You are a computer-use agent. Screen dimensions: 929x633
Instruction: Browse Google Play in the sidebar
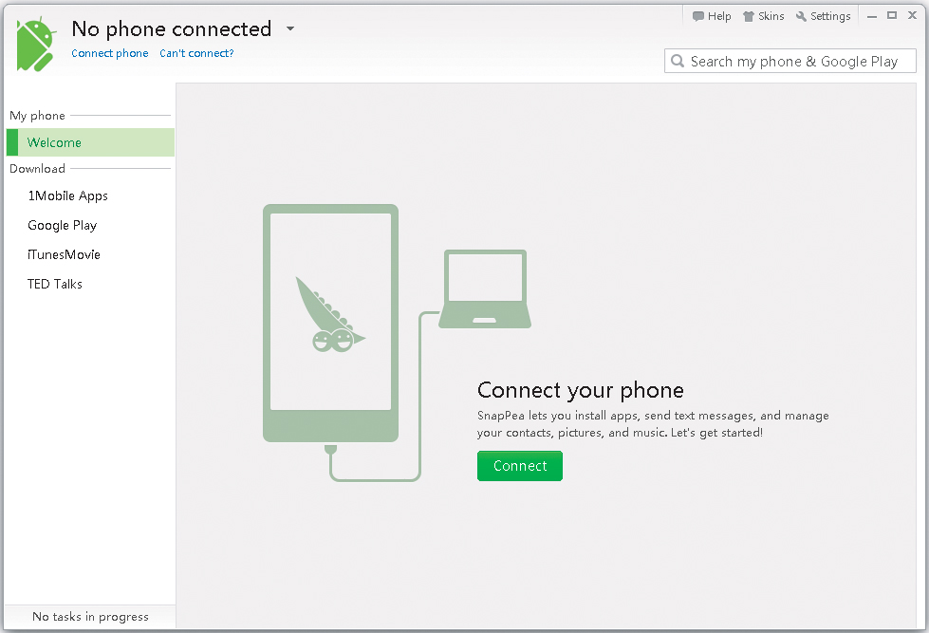coord(62,225)
